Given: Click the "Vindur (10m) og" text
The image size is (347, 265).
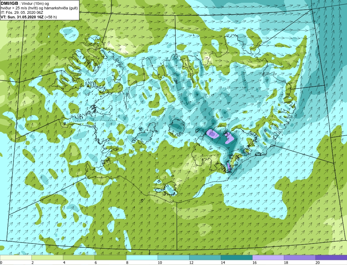Looking at the screenshot, I should (35, 3).
